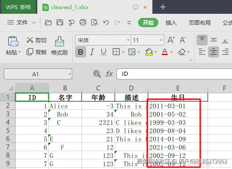
Task: Click the cell style table icon
Action: tap(132, 52)
